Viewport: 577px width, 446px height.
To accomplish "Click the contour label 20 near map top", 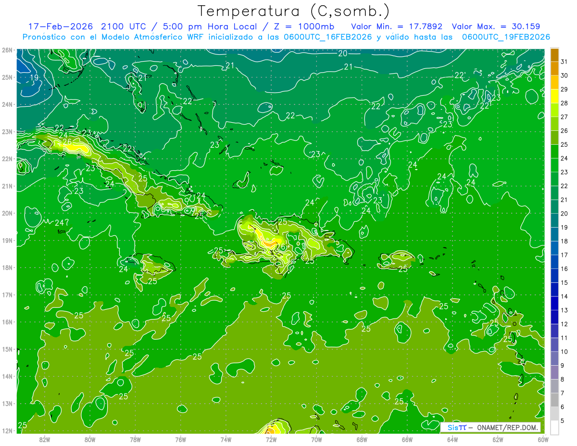I will click(343, 53).
